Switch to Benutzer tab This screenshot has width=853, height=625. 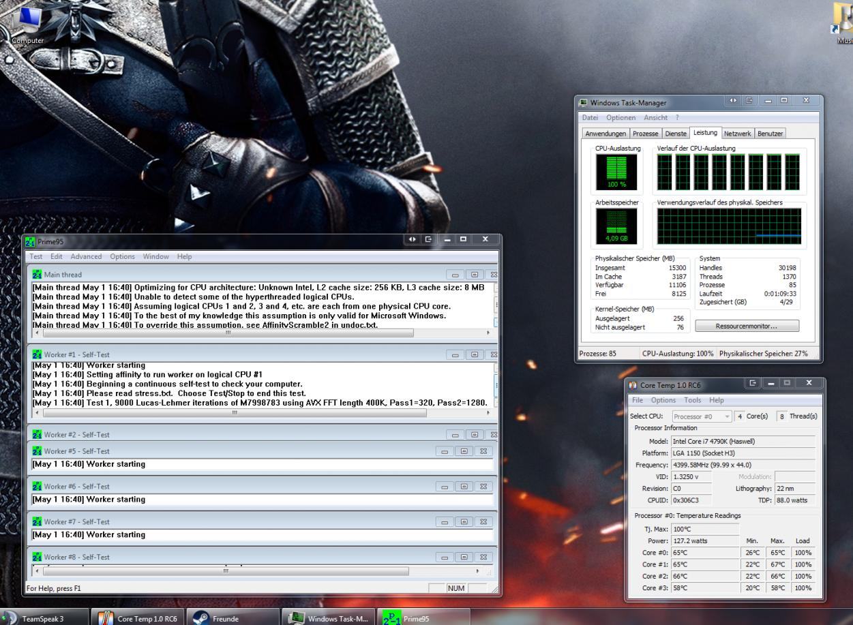[x=770, y=134]
